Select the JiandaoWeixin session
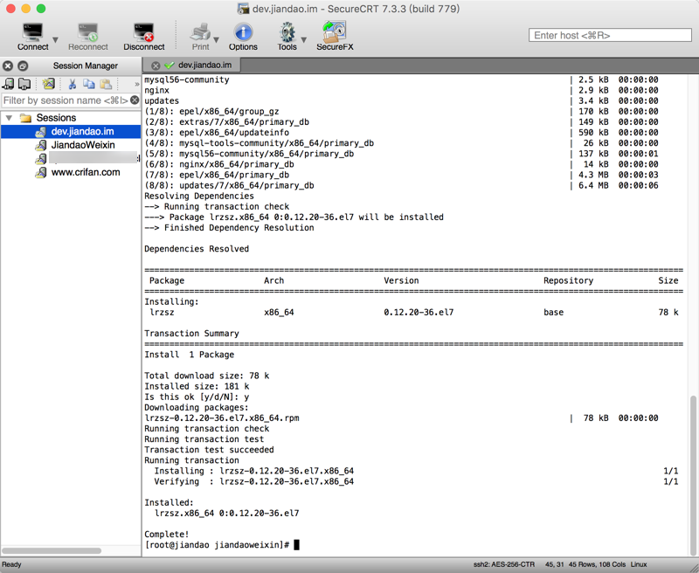This screenshot has width=699, height=573. pos(82,145)
